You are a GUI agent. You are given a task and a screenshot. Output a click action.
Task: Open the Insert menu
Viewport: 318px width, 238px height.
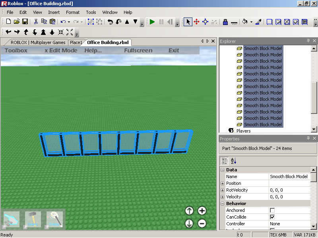click(54, 12)
